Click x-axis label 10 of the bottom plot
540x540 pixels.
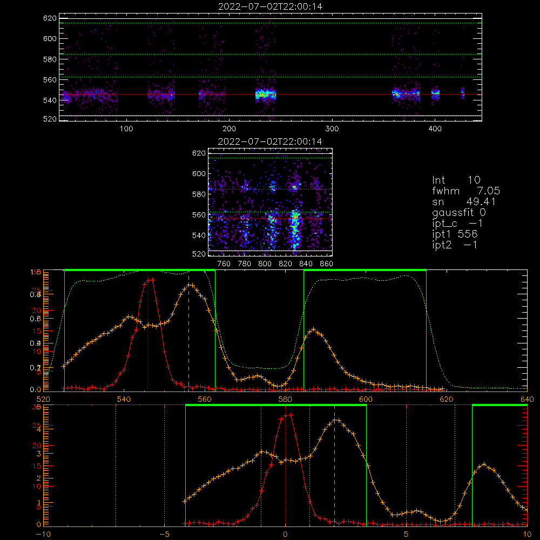point(527,535)
